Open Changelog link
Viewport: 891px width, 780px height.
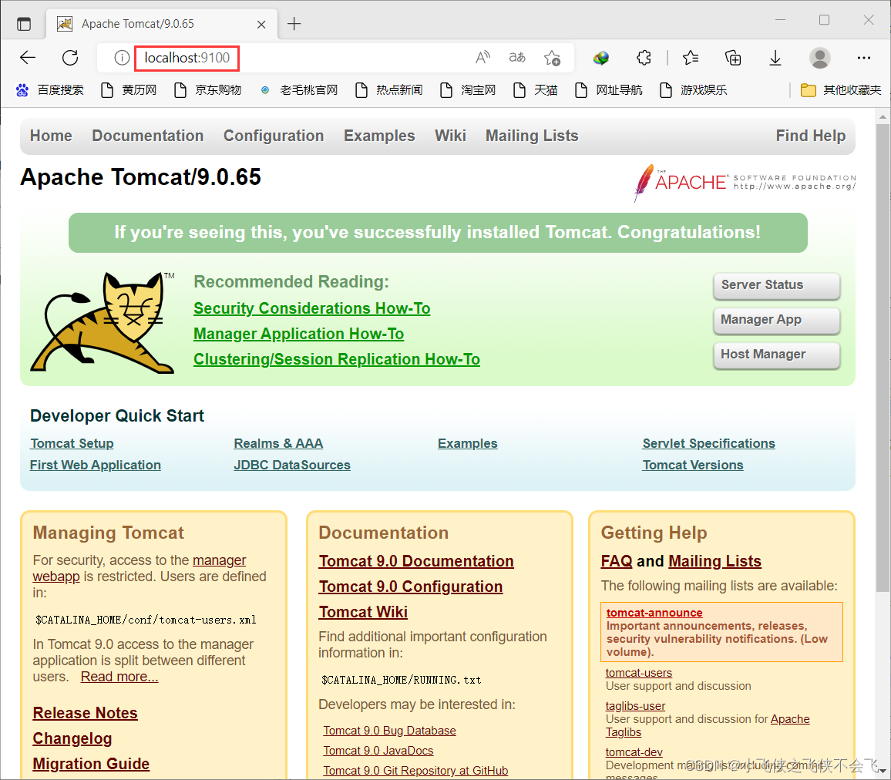72,738
